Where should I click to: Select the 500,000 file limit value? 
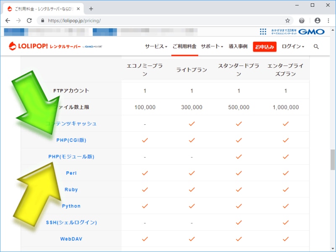[x=239, y=107]
